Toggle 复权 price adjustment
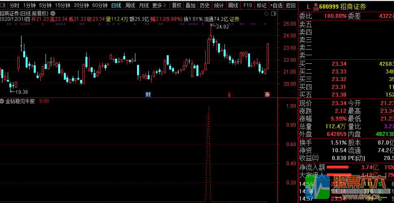Viewport: 394px width, 203px height. click(176, 6)
